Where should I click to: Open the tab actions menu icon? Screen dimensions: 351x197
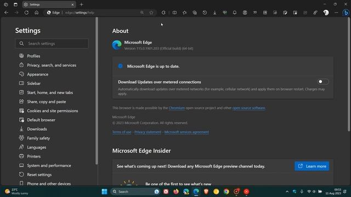tap(15, 4)
